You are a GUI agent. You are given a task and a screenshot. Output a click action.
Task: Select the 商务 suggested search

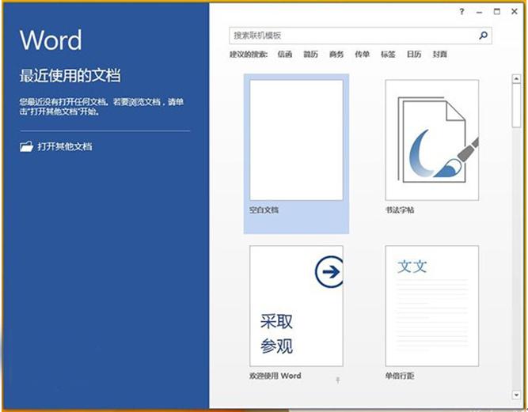pos(336,55)
